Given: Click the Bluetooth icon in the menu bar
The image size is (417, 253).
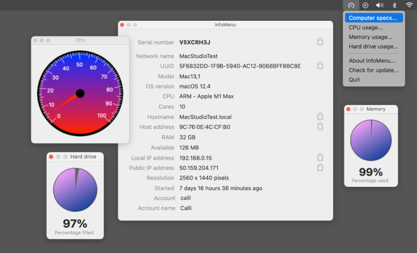Looking at the screenshot, I should click(x=395, y=5).
